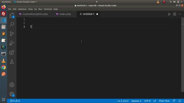The width and height of the screenshot is (184, 103).
Task: Launch FileZilla from the dock
Action: [3, 14]
